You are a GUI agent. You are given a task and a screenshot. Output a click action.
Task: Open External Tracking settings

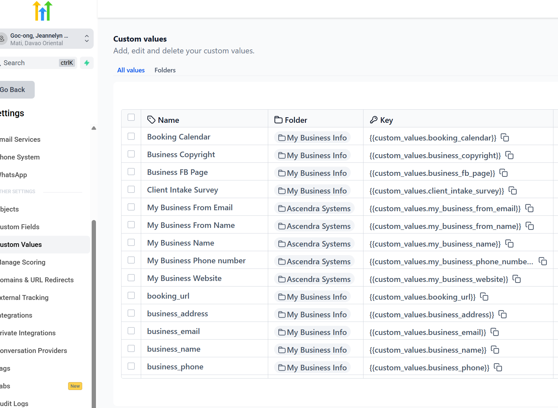coord(24,298)
